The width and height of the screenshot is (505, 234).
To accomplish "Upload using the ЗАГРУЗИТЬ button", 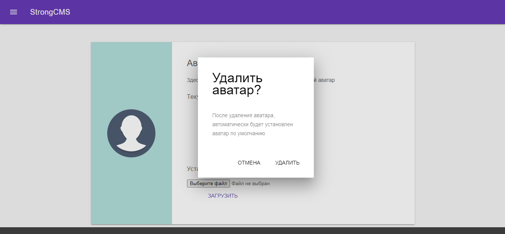I will 223,196.
